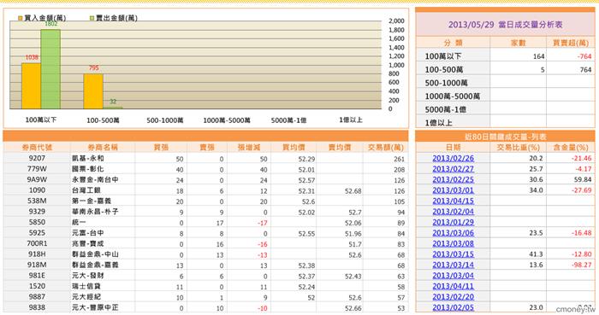Image resolution: width=599 pixels, height=315 pixels.
Task: Open the 2013/03/14 date link
Action: 453,265
